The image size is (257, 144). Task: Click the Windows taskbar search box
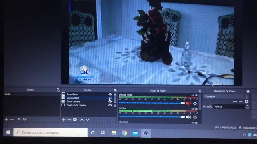(51, 132)
